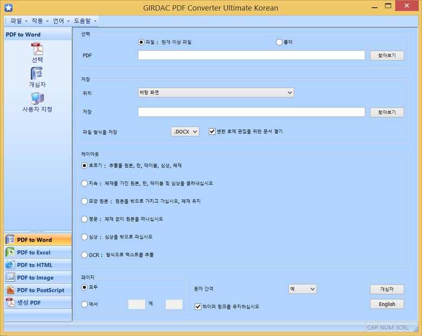Open the .DOCX file format dropdown
The image size is (422, 336).
[185, 131]
